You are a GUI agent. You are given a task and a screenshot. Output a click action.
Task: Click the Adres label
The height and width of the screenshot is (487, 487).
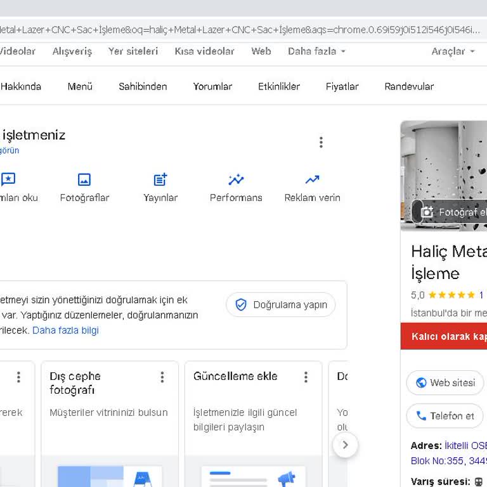tap(426, 446)
